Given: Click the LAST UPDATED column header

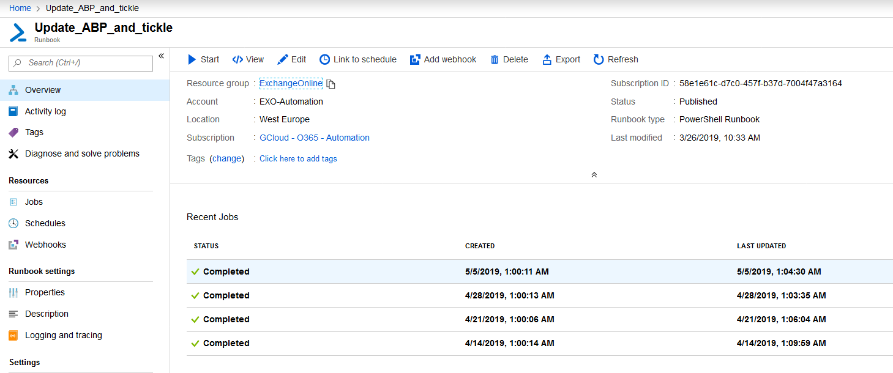Looking at the screenshot, I should pyautogui.click(x=761, y=246).
